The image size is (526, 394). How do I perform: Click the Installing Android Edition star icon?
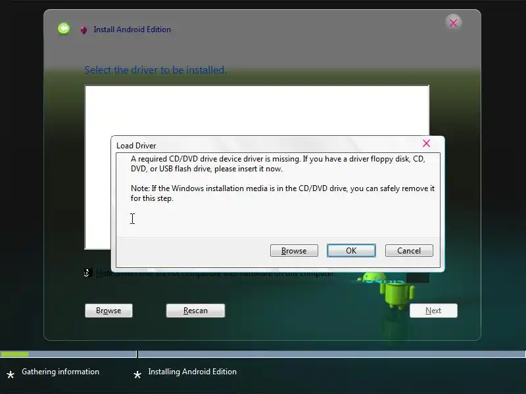[137, 374]
